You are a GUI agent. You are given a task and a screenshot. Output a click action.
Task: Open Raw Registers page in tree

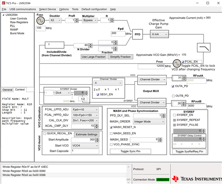(x=19, y=22)
